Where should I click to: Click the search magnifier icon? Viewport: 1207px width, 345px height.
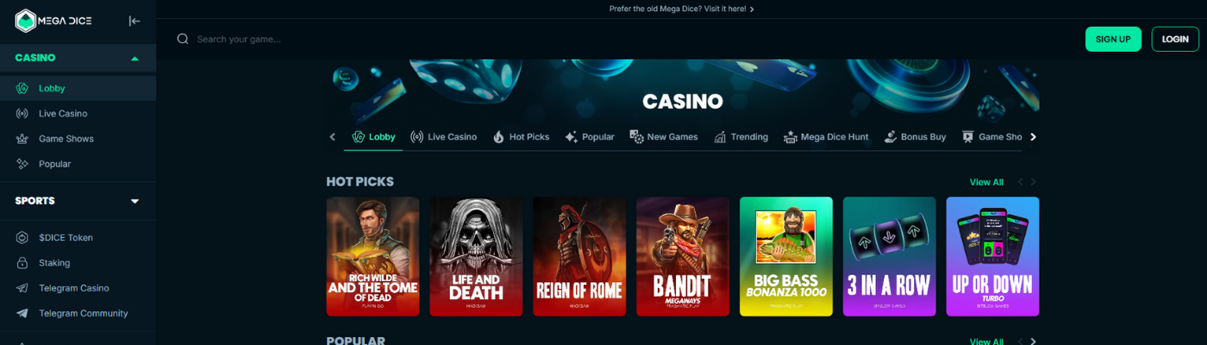pos(183,39)
